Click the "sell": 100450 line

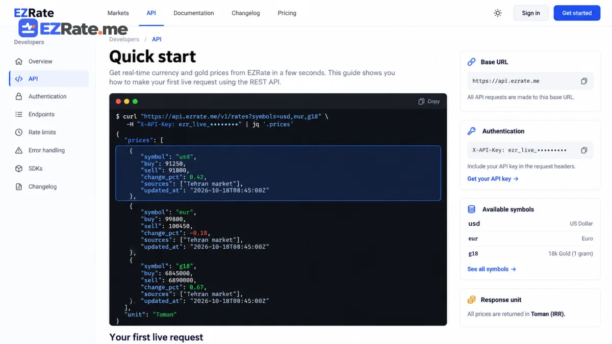click(x=166, y=226)
